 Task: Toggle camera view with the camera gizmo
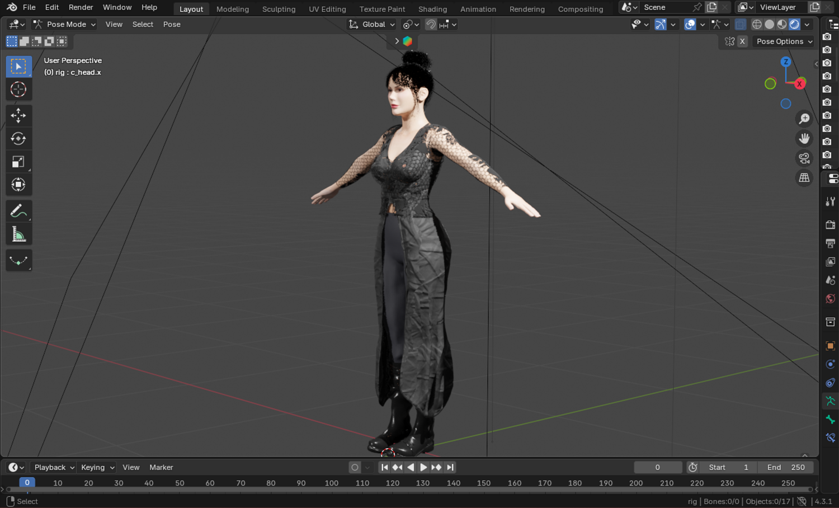coord(804,158)
